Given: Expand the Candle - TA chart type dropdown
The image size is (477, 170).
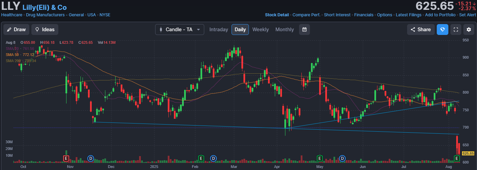Looking at the screenshot, I should 179,30.
